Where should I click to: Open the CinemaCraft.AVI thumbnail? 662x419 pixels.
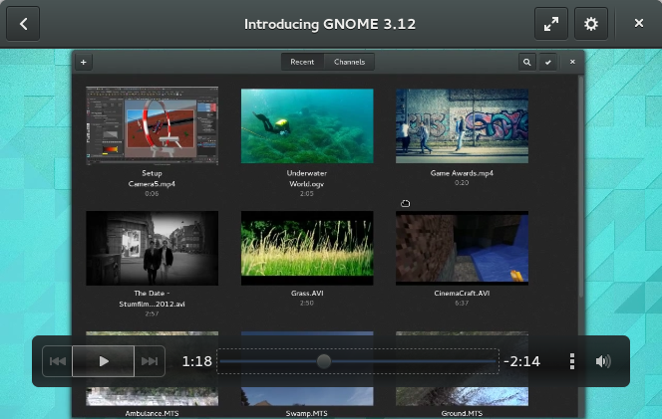[x=462, y=248]
